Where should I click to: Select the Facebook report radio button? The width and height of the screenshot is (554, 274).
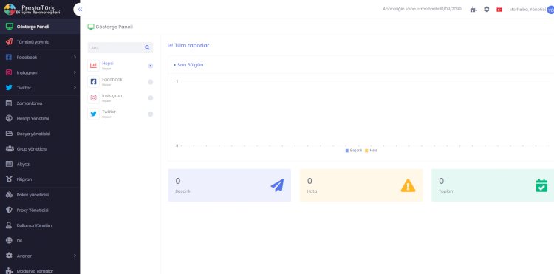pos(151,82)
